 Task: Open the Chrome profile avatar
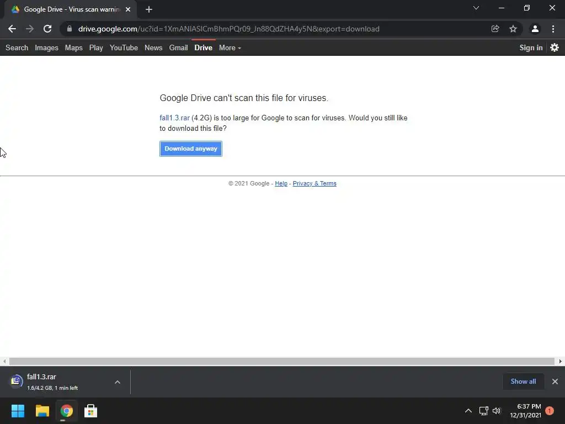point(535,29)
